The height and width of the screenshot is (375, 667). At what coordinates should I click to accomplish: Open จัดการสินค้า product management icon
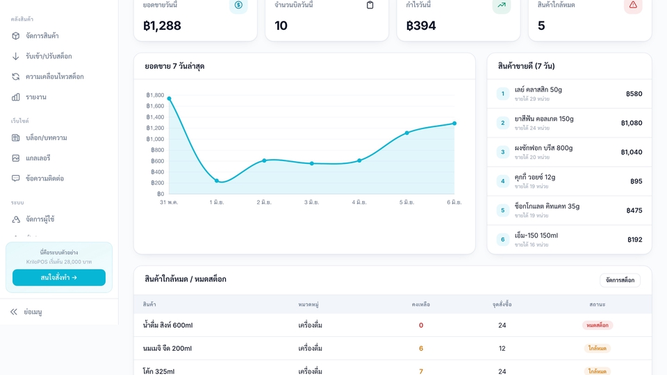click(x=16, y=35)
